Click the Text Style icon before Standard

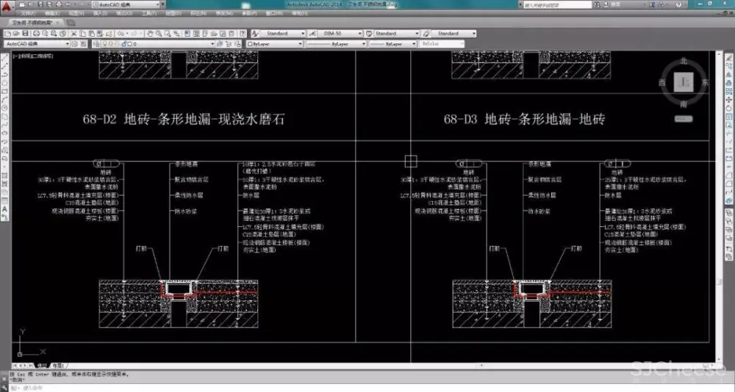(254, 34)
